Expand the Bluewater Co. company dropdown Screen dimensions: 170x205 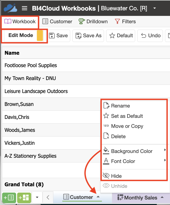coord(155,8)
